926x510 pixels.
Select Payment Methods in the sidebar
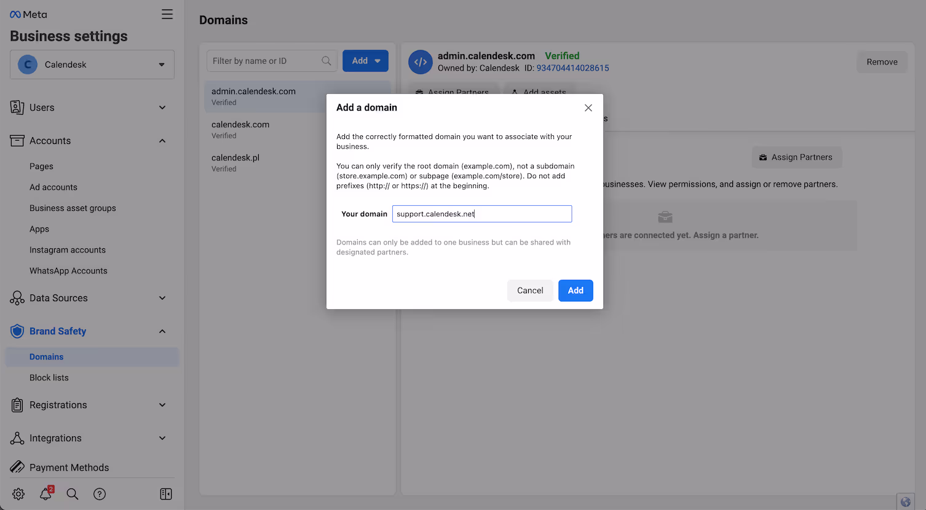pyautogui.click(x=68, y=467)
